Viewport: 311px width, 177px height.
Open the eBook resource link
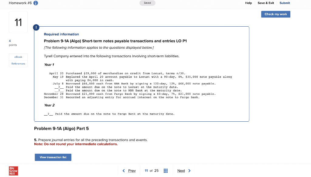pos(18,57)
